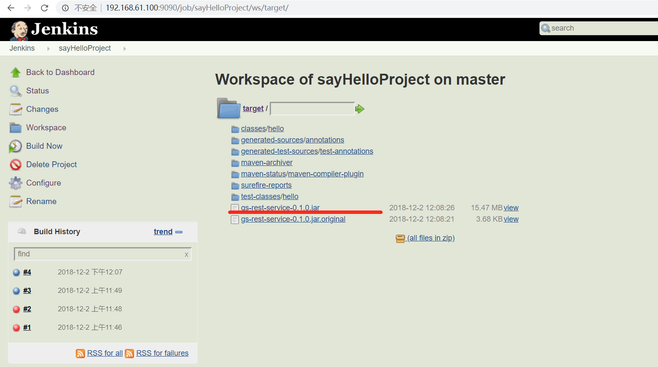Click the Configure gear icon
This screenshot has height=367, width=658.
(15, 183)
